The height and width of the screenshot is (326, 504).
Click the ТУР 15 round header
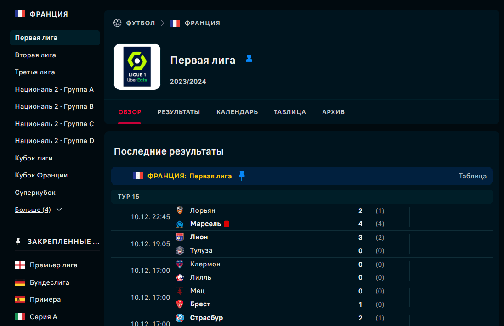click(x=302, y=197)
